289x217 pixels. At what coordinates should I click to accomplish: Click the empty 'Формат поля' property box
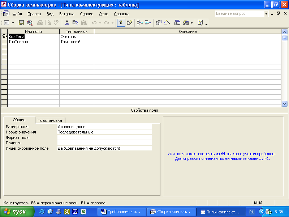[104, 137]
